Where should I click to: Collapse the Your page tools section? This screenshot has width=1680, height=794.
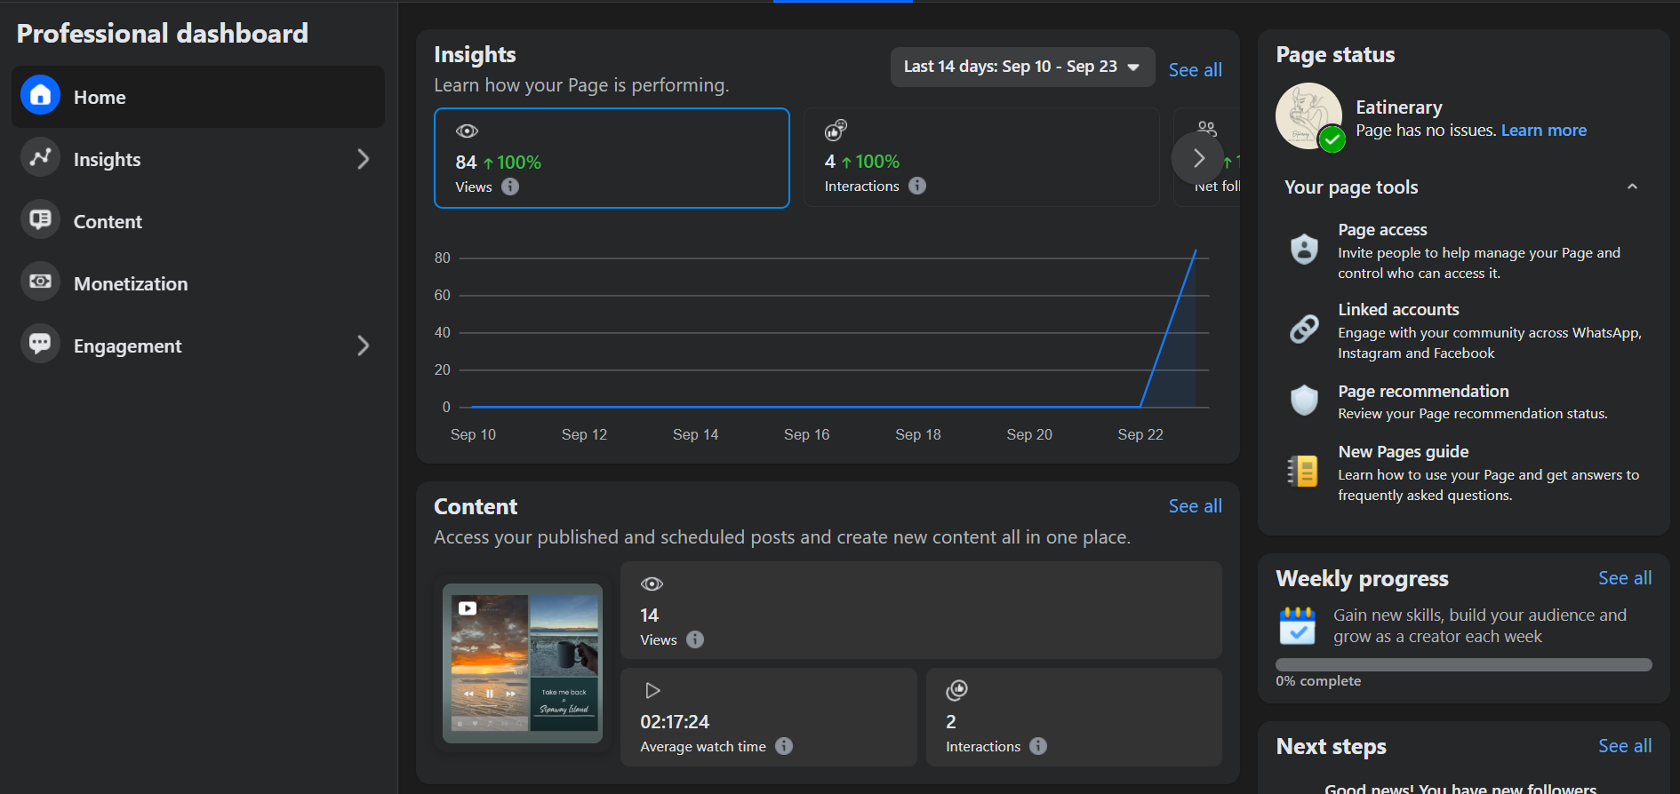1632,187
